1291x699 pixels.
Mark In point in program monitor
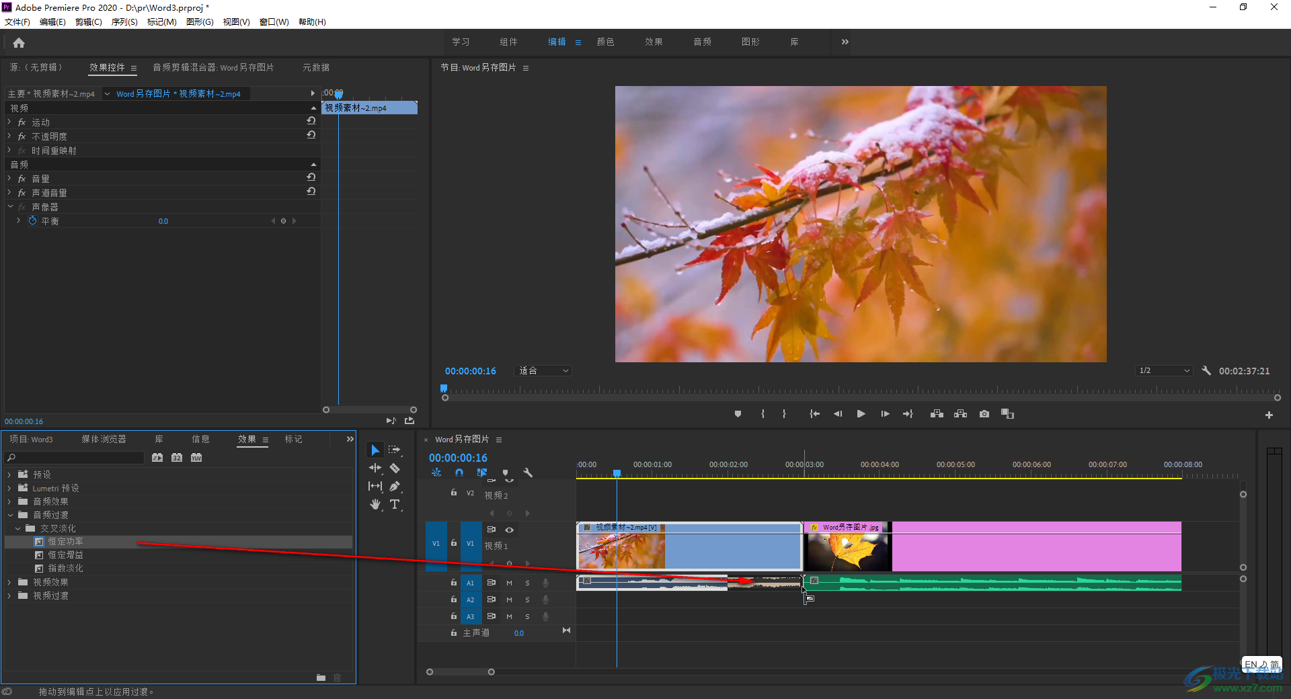click(x=762, y=414)
